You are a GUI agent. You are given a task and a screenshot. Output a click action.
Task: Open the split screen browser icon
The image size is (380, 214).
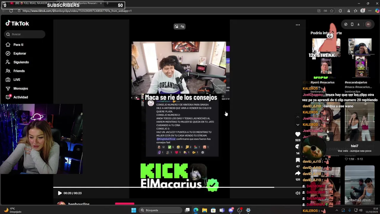[x=319, y=11]
